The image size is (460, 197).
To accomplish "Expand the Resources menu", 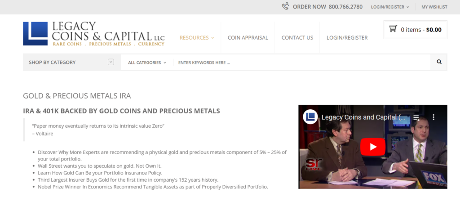I will coord(197,38).
